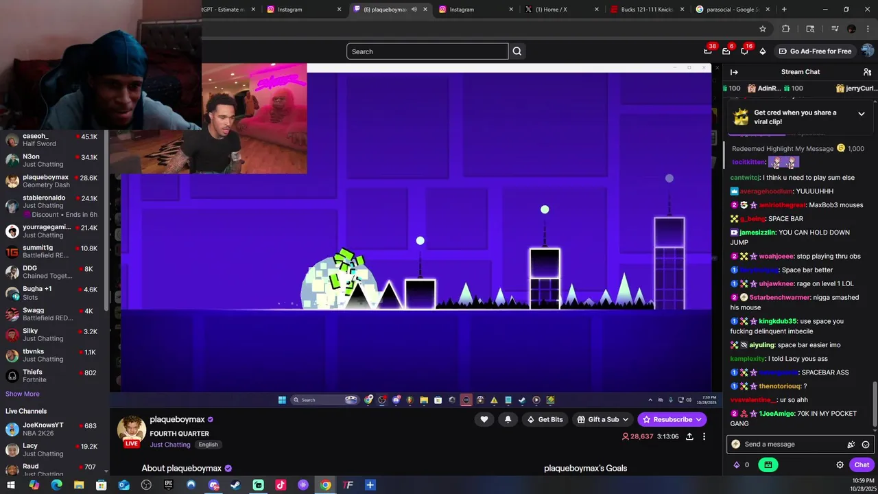
Task: Open the Resubscribe dropdown button
Action: pos(672,419)
